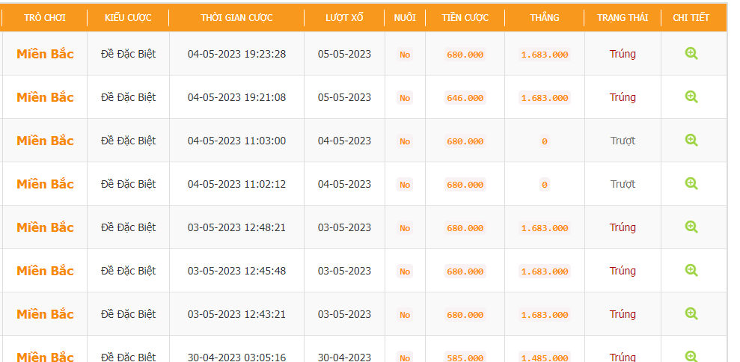Sort by the TRÒ CHƠI column header

45,18
